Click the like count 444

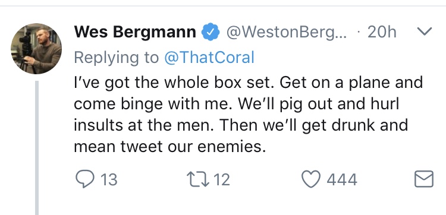tap(342, 180)
